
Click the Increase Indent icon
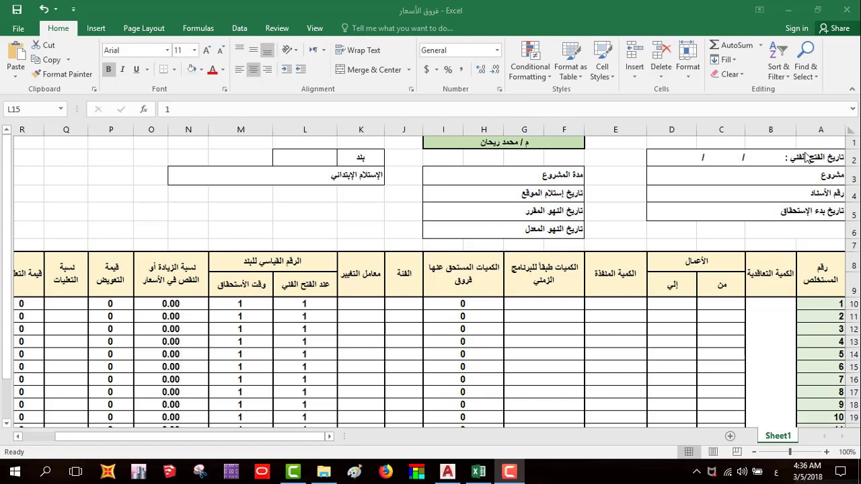[301, 69]
